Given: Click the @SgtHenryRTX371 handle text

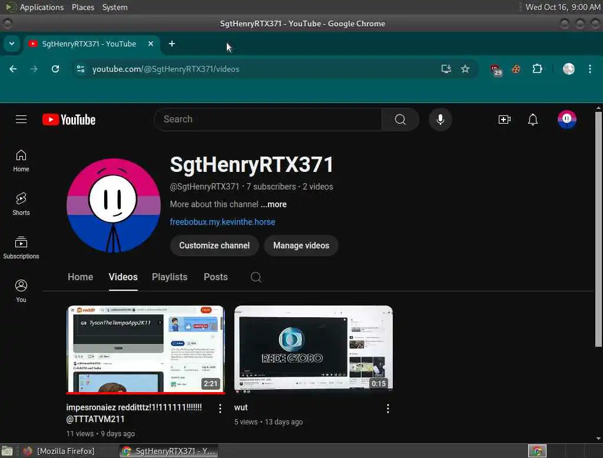Looking at the screenshot, I should click(x=204, y=187).
